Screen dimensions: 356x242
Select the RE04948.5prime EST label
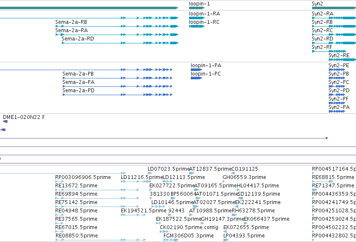(76, 211)
